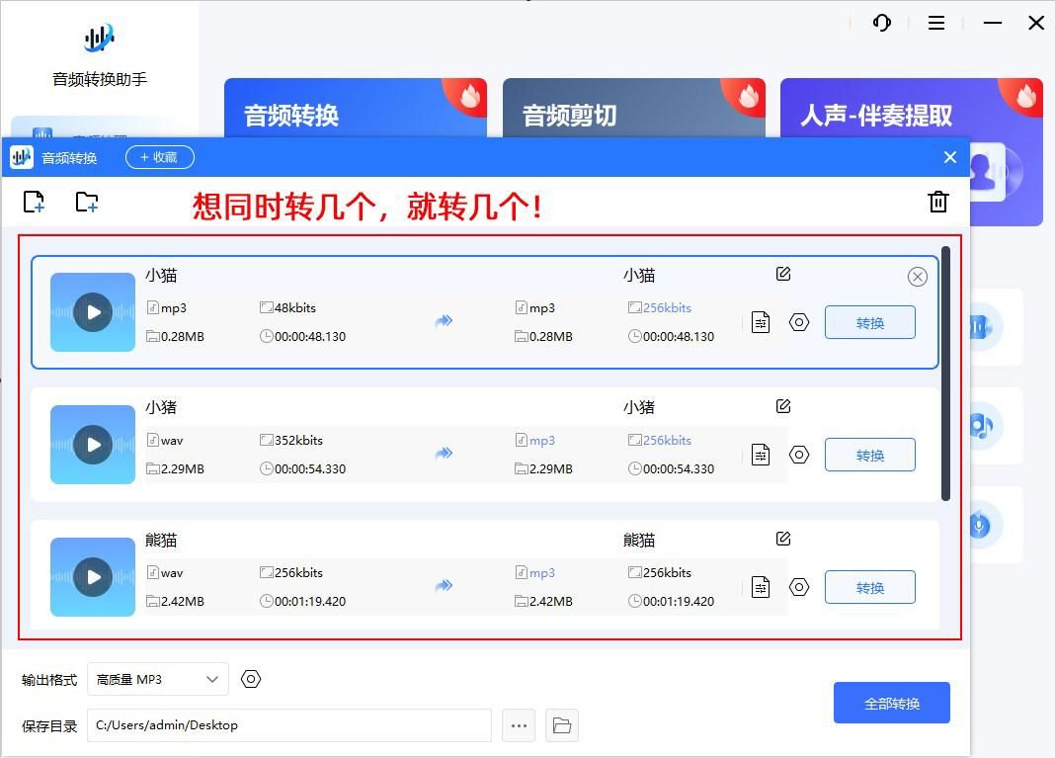The width and height of the screenshot is (1055, 758).
Task: Add a new audio file with the file-plus icon
Action: tap(34, 202)
